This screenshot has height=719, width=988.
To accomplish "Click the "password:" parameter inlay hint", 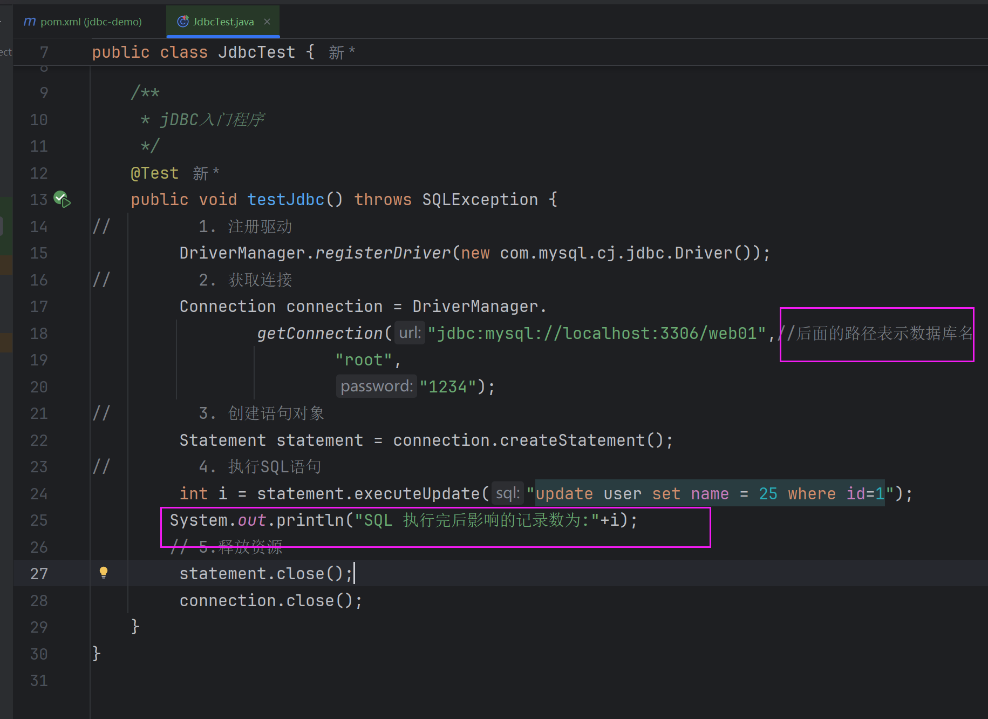I will [376, 386].
